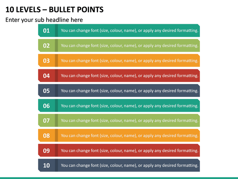The width and height of the screenshot is (238, 179).
Task: Click the 10 number label
Action: pyautogui.click(x=46, y=165)
